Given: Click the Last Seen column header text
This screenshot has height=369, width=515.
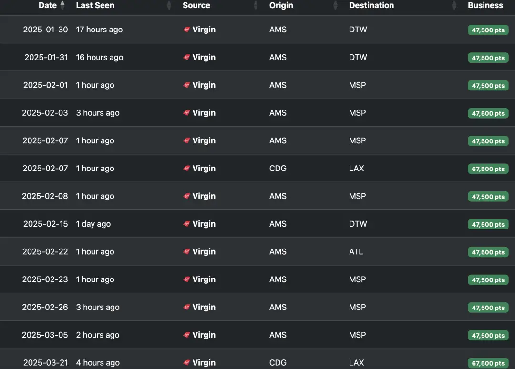Looking at the screenshot, I should [95, 5].
